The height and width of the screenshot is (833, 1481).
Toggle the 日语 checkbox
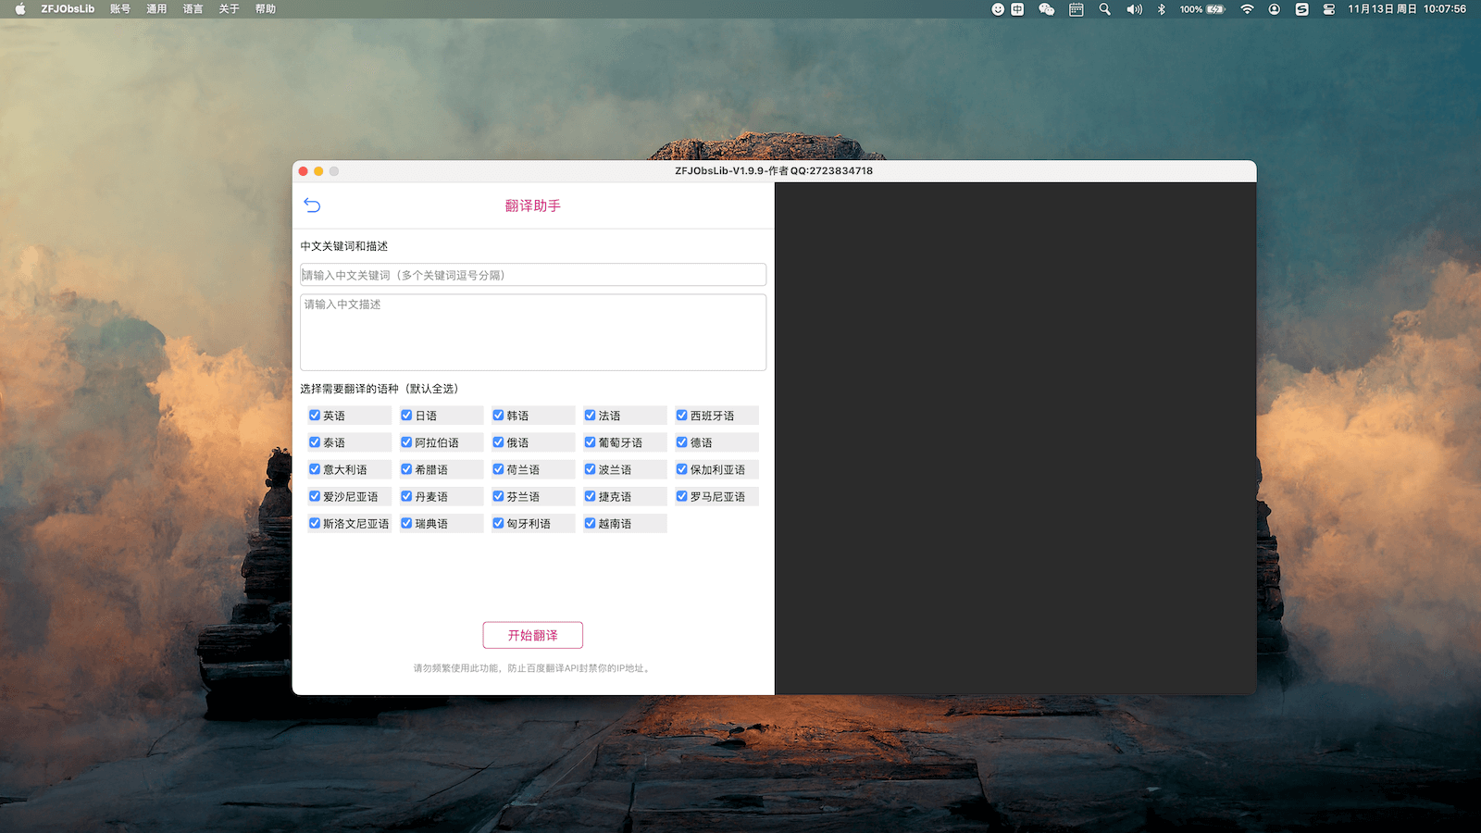(406, 416)
